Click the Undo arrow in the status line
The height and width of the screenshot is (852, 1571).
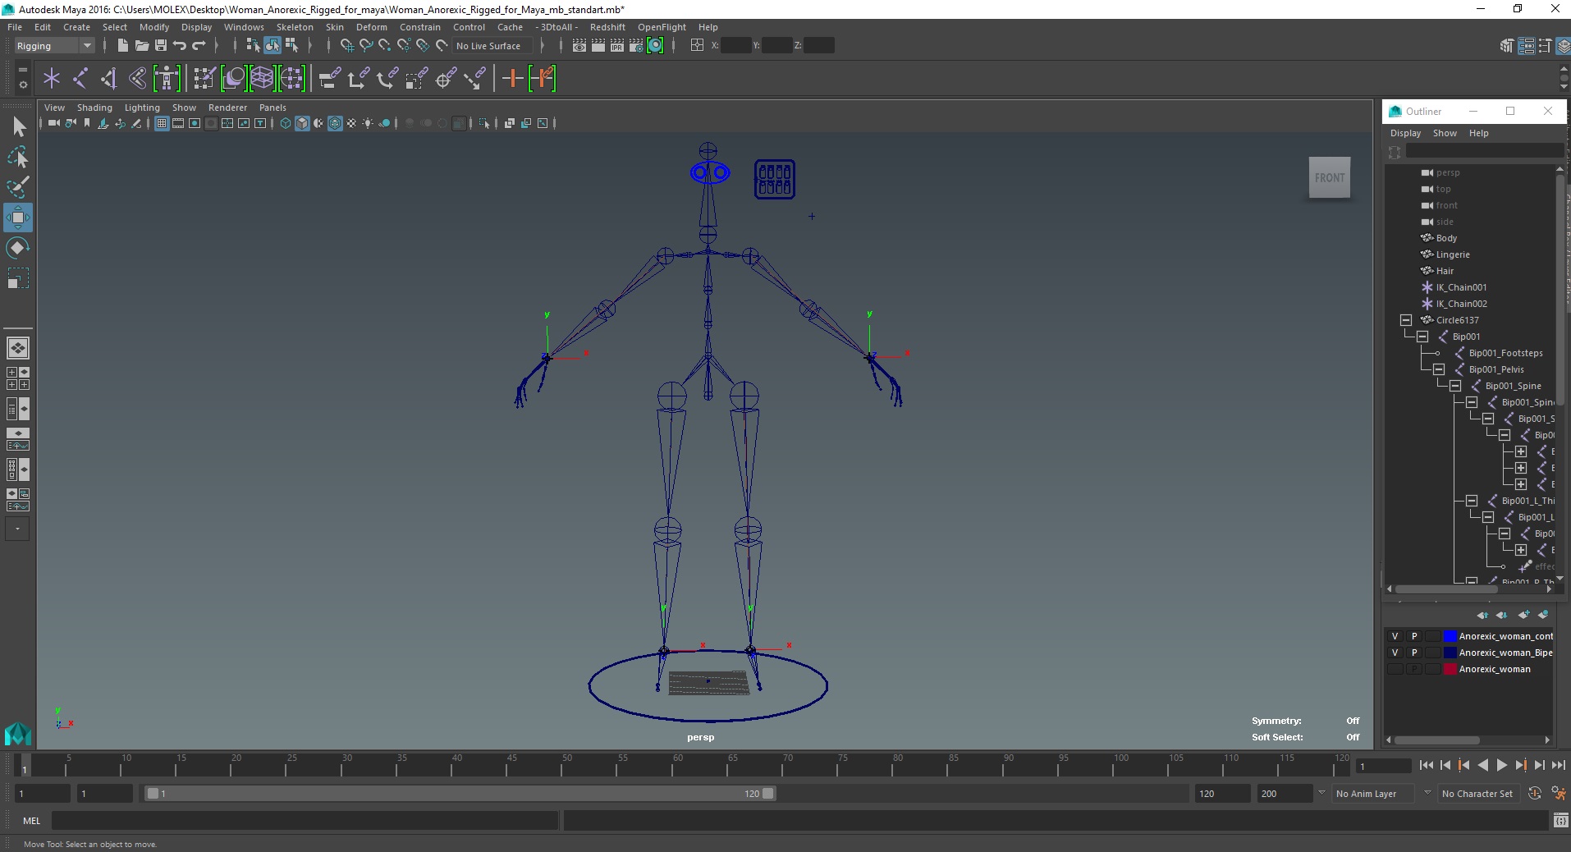(x=180, y=46)
